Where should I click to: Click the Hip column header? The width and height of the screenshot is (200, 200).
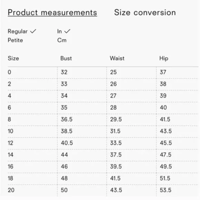(x=164, y=58)
